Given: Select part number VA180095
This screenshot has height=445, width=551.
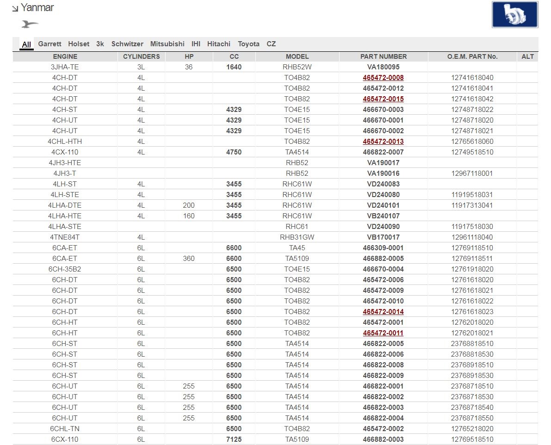Looking at the screenshot, I should pyautogui.click(x=383, y=67).
